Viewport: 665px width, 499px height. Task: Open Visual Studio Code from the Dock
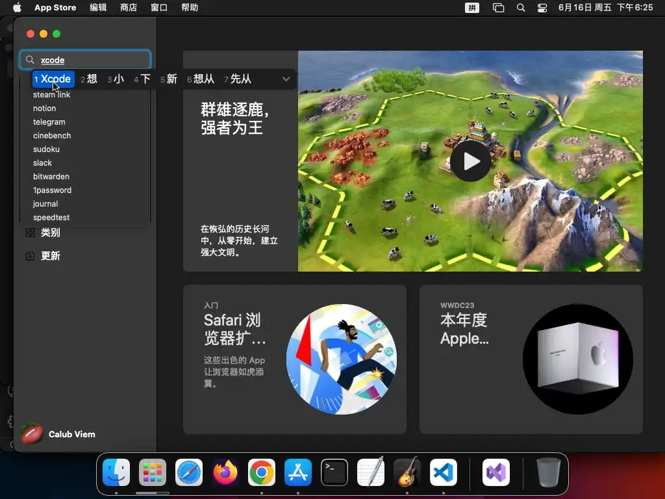click(x=444, y=472)
